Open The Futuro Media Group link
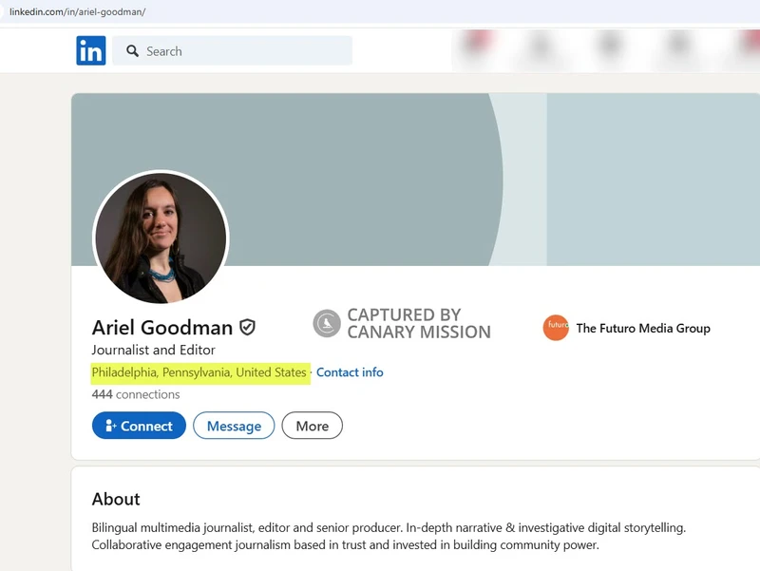This screenshot has width=760, height=571. [643, 328]
